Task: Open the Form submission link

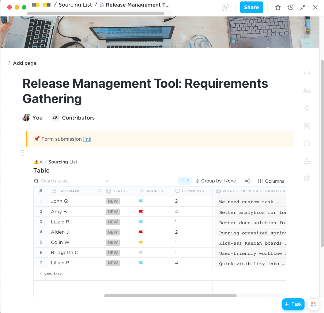Action: (87, 139)
